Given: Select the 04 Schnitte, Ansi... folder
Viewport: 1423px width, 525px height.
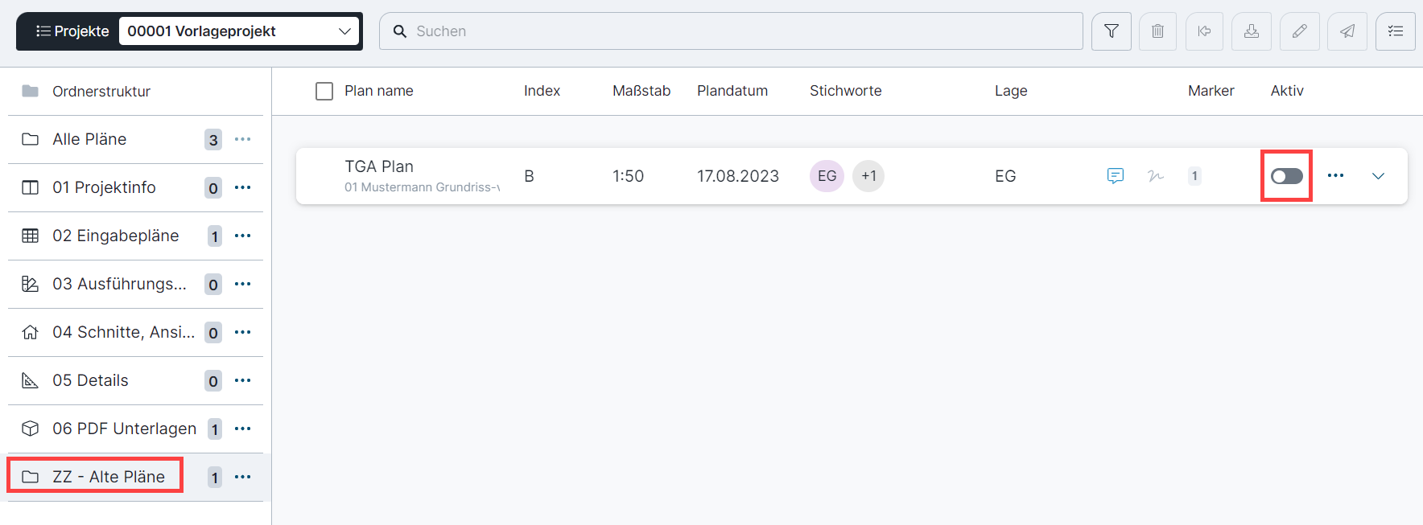Looking at the screenshot, I should (x=135, y=332).
